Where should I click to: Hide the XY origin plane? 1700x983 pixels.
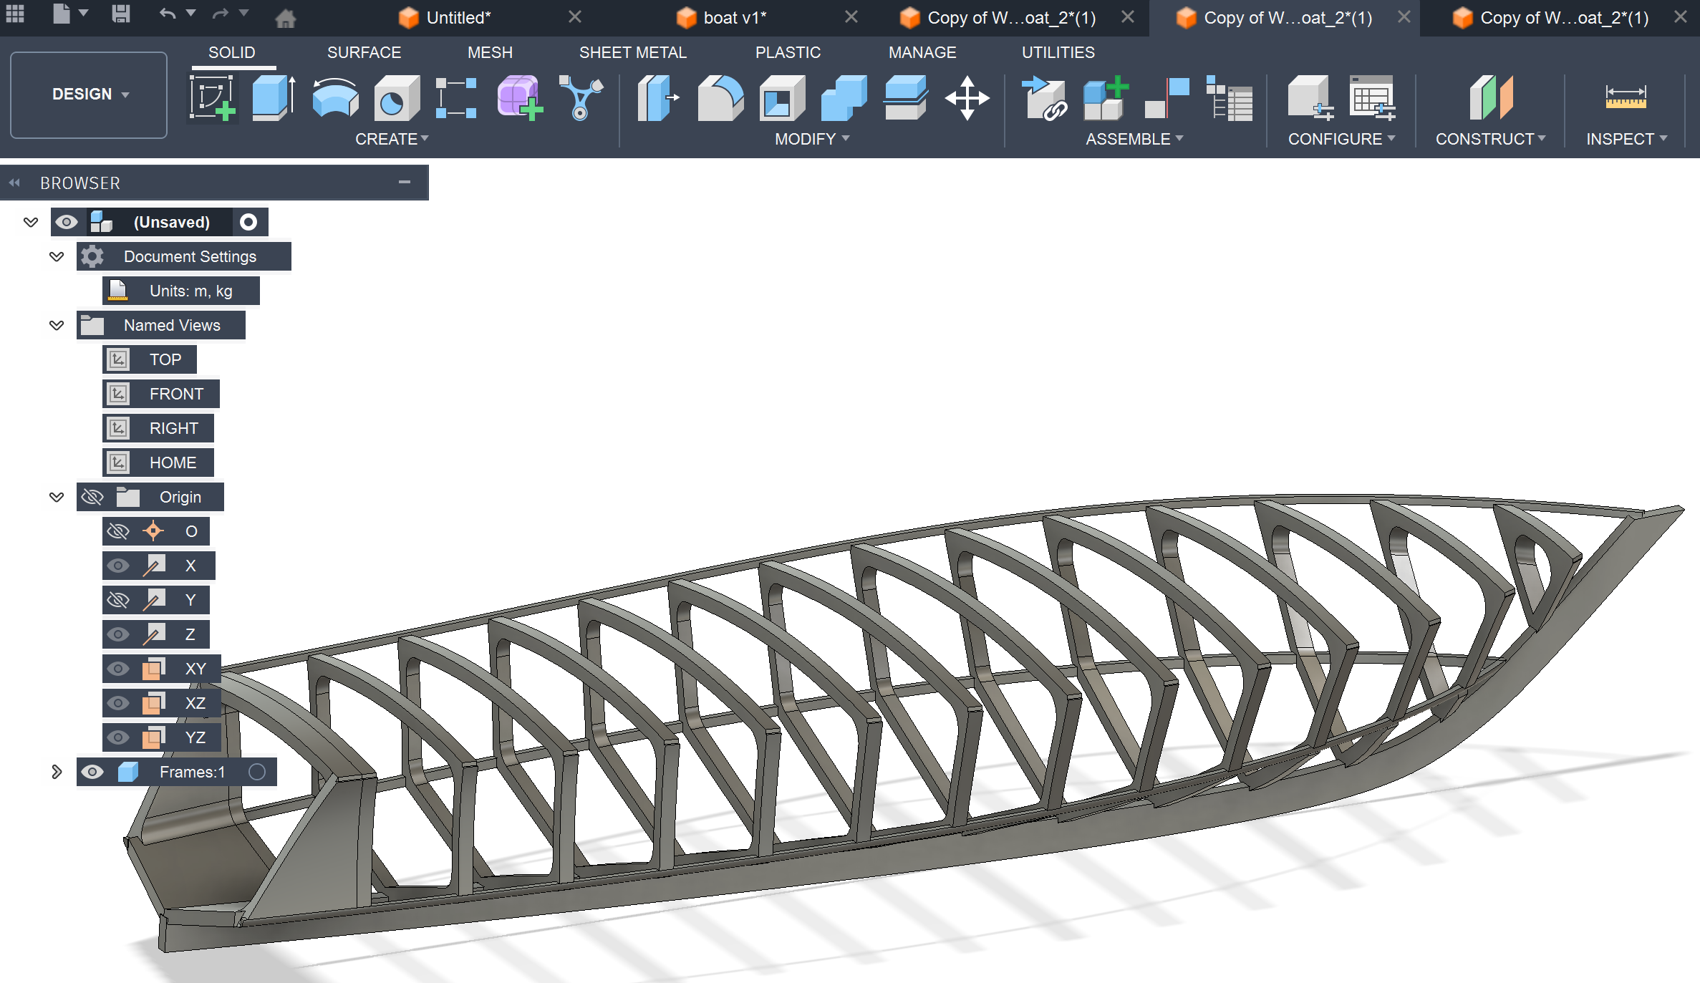118,669
